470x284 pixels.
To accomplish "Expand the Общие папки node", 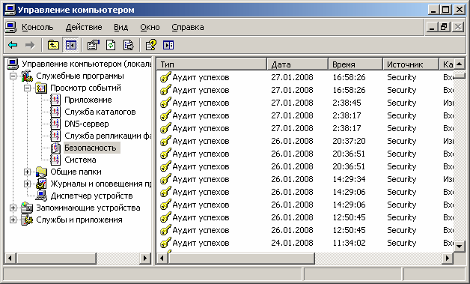I will point(27,172).
